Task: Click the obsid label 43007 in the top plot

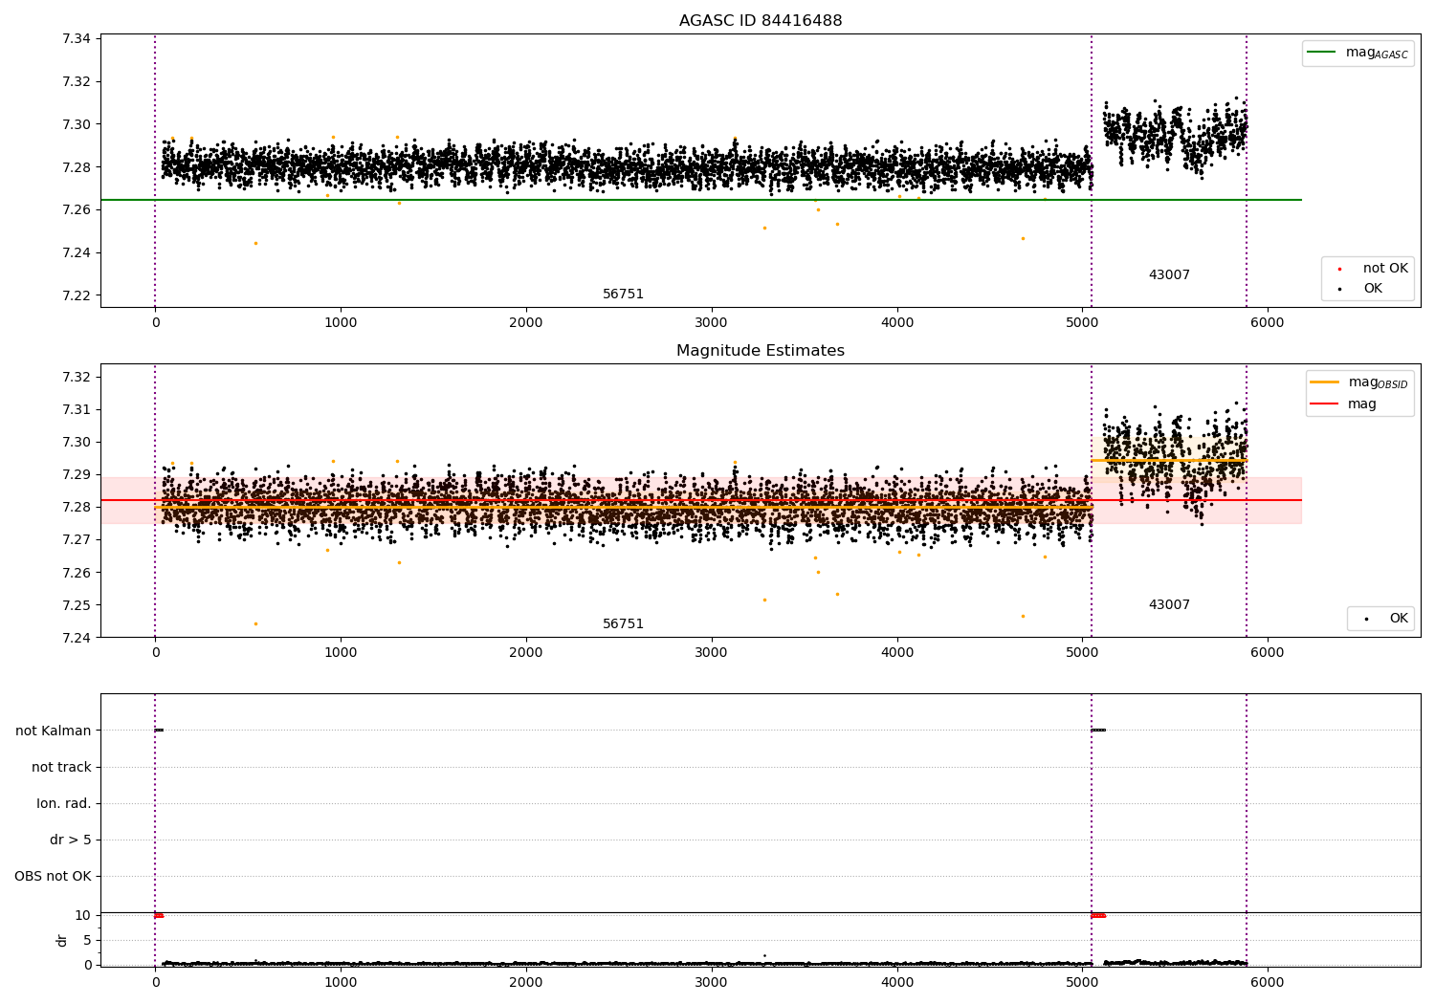Action: pyautogui.click(x=1169, y=275)
